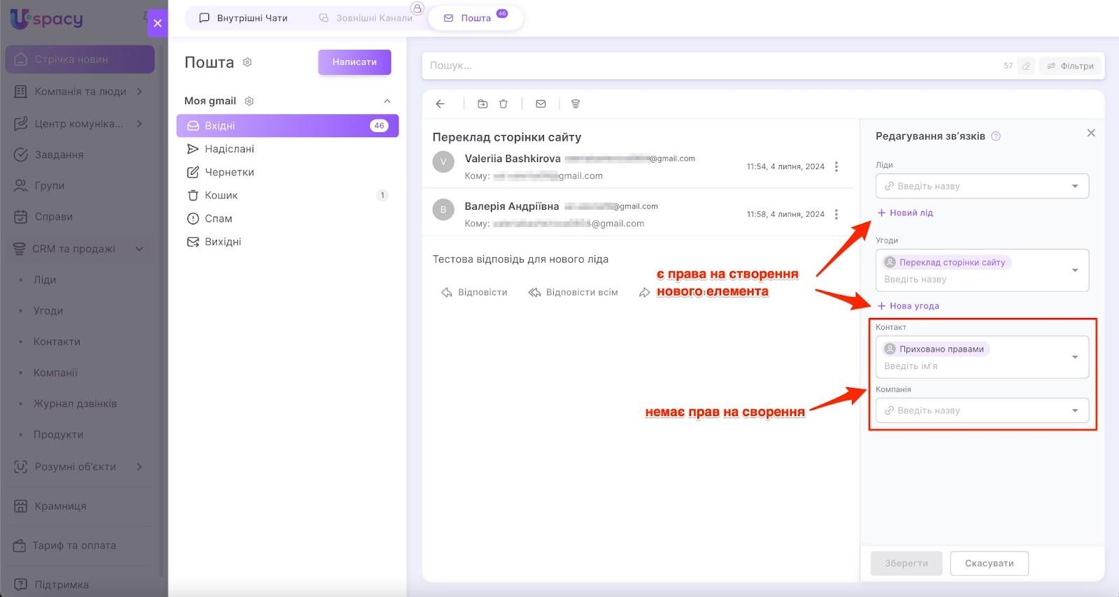Clear the search with the eraser icon

[x=1026, y=66]
